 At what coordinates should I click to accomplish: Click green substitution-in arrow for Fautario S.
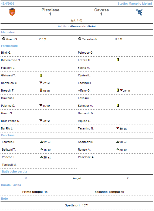(x=42, y=142)
